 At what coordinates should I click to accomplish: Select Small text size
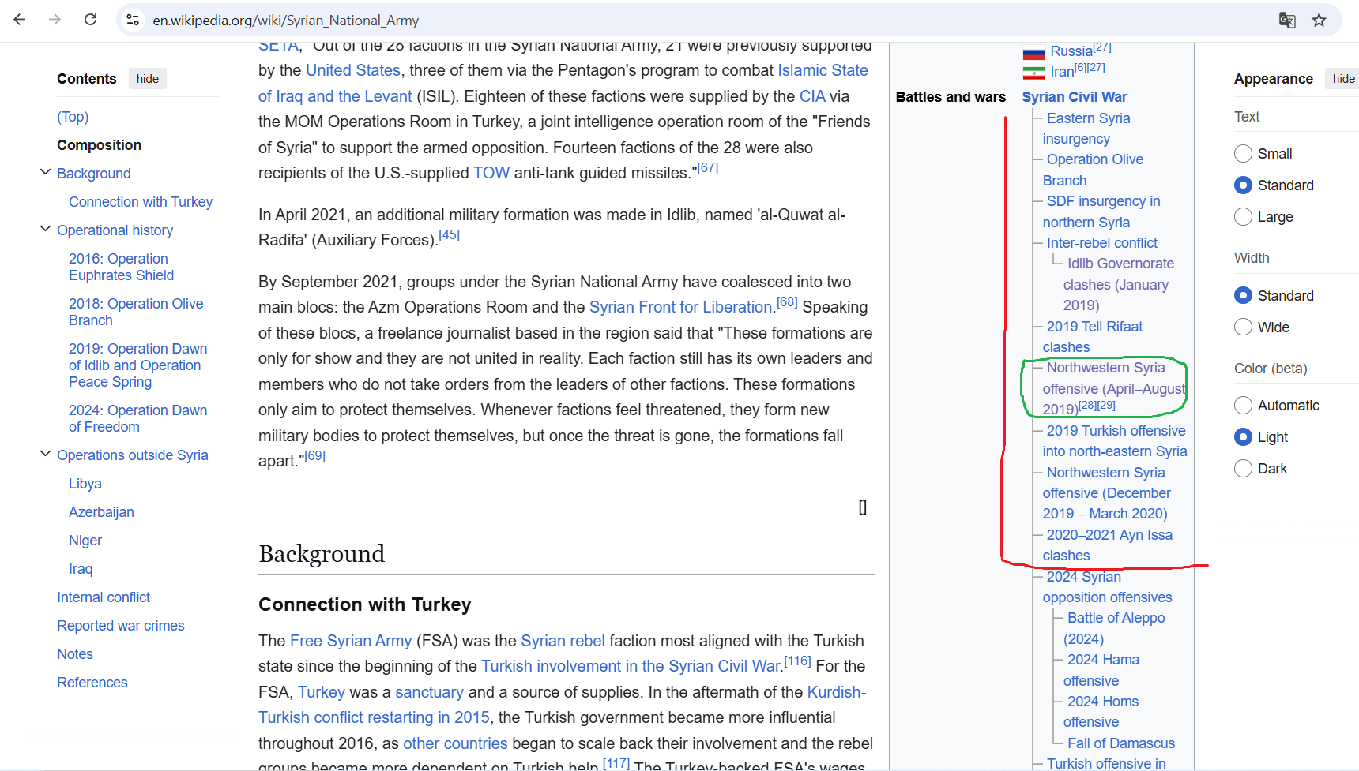coord(1243,153)
